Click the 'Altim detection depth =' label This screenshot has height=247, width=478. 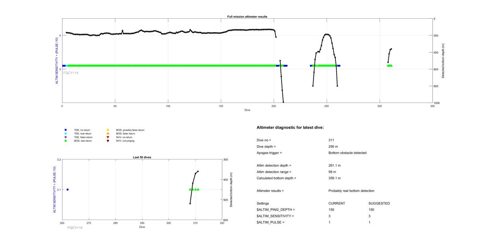point(274,166)
